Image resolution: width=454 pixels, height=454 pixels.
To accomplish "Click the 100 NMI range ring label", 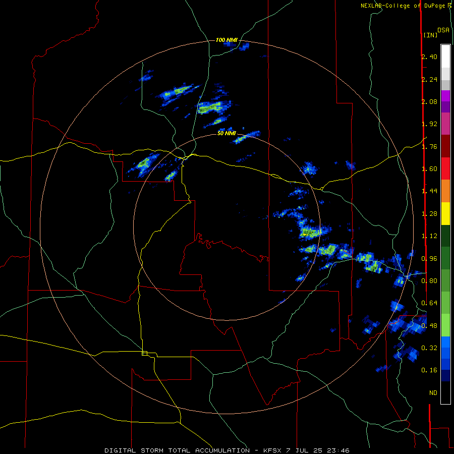I will [x=226, y=40].
